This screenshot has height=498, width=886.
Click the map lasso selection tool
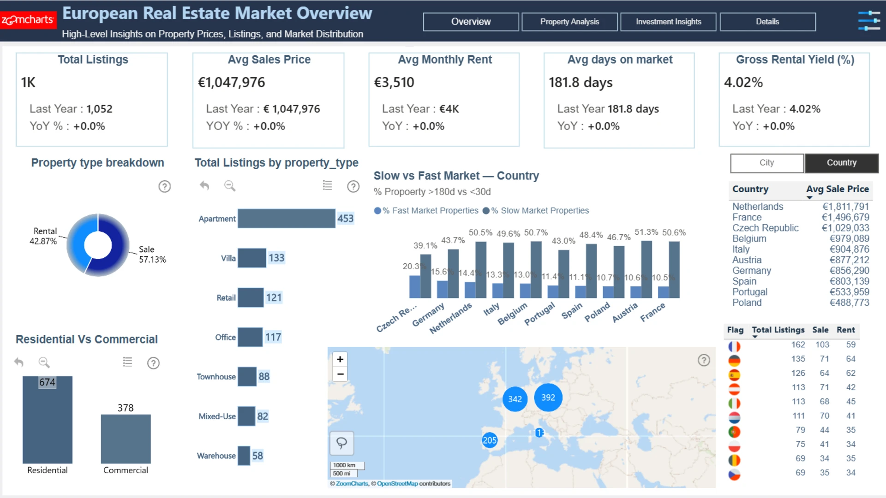click(x=341, y=443)
